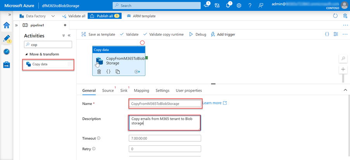This screenshot has height=160, width=350.
Task: Click the panel resize handle bar
Action: click(x=213, y=84)
